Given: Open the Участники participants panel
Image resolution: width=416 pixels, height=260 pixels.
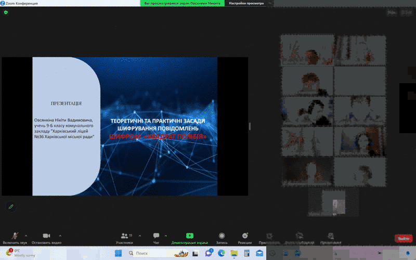Looking at the screenshot, I should (x=124, y=238).
